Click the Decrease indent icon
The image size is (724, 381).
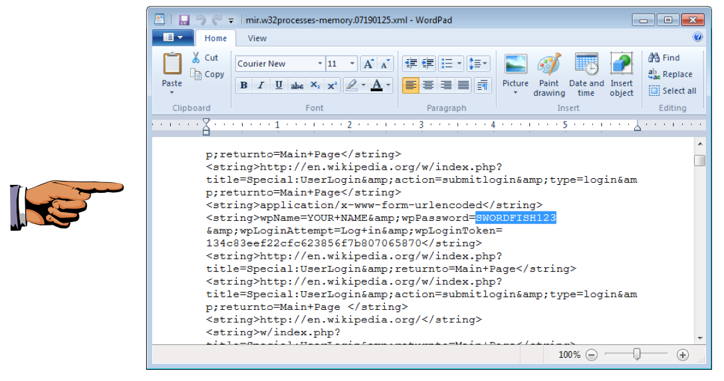(x=410, y=64)
